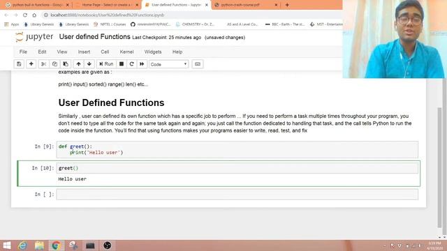Open BBC Earth bookmark
Viewport: 447px width, 251px height.
coord(285,24)
